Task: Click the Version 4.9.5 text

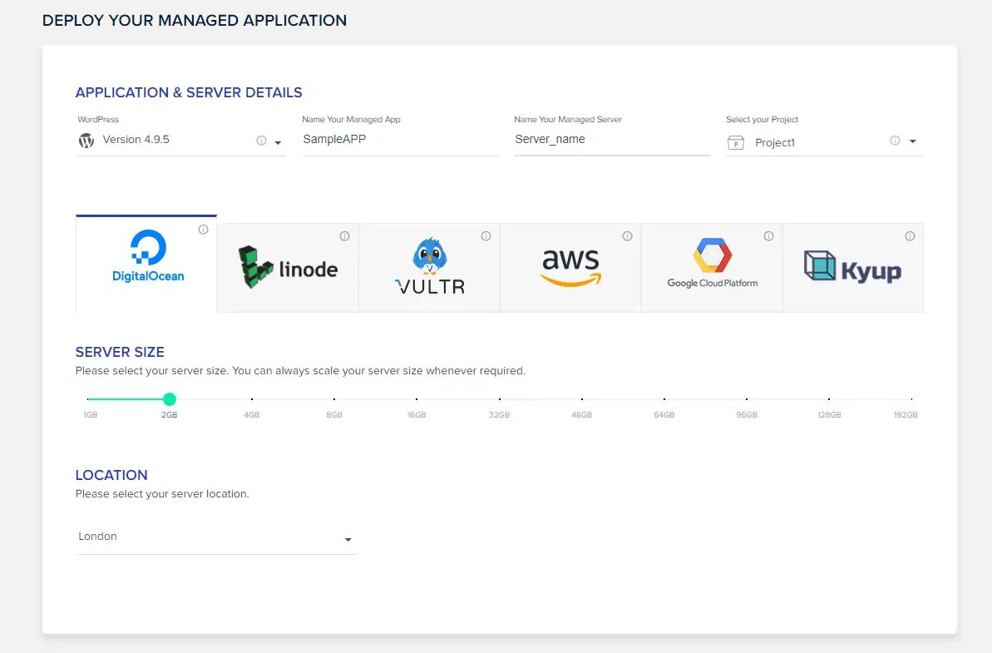Action: click(x=136, y=140)
